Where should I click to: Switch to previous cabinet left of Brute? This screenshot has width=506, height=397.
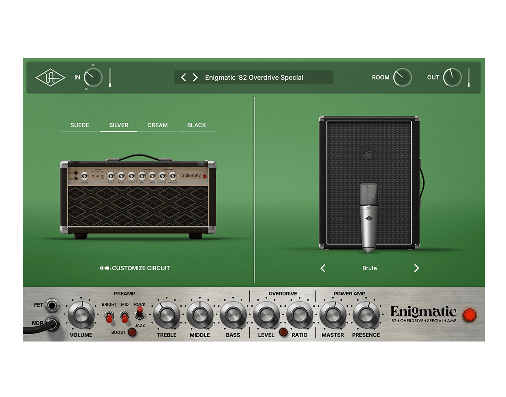pyautogui.click(x=323, y=268)
